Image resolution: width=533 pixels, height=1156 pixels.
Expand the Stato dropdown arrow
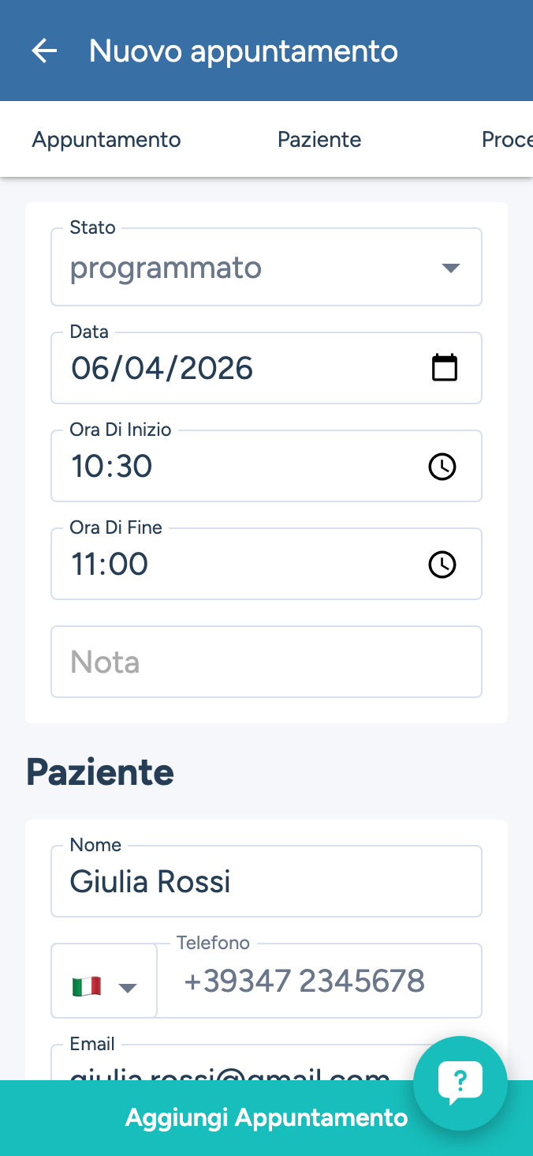(x=450, y=268)
